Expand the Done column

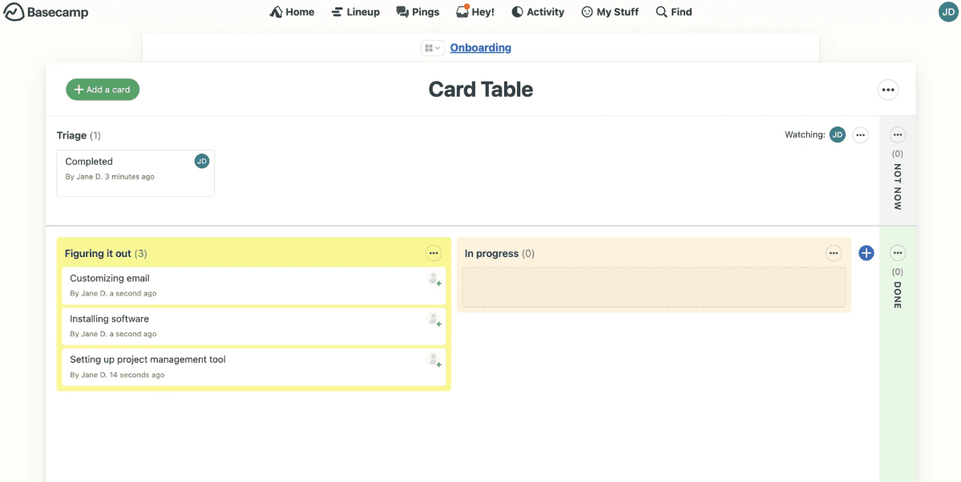[897, 295]
